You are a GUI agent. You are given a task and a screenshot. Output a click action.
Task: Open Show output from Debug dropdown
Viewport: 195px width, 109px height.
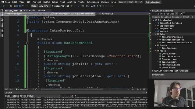click(x=44, y=96)
